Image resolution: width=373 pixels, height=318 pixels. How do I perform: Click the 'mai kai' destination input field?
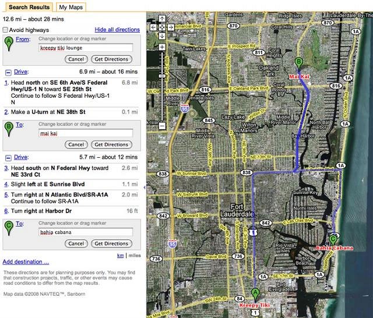pyautogui.click(x=85, y=133)
